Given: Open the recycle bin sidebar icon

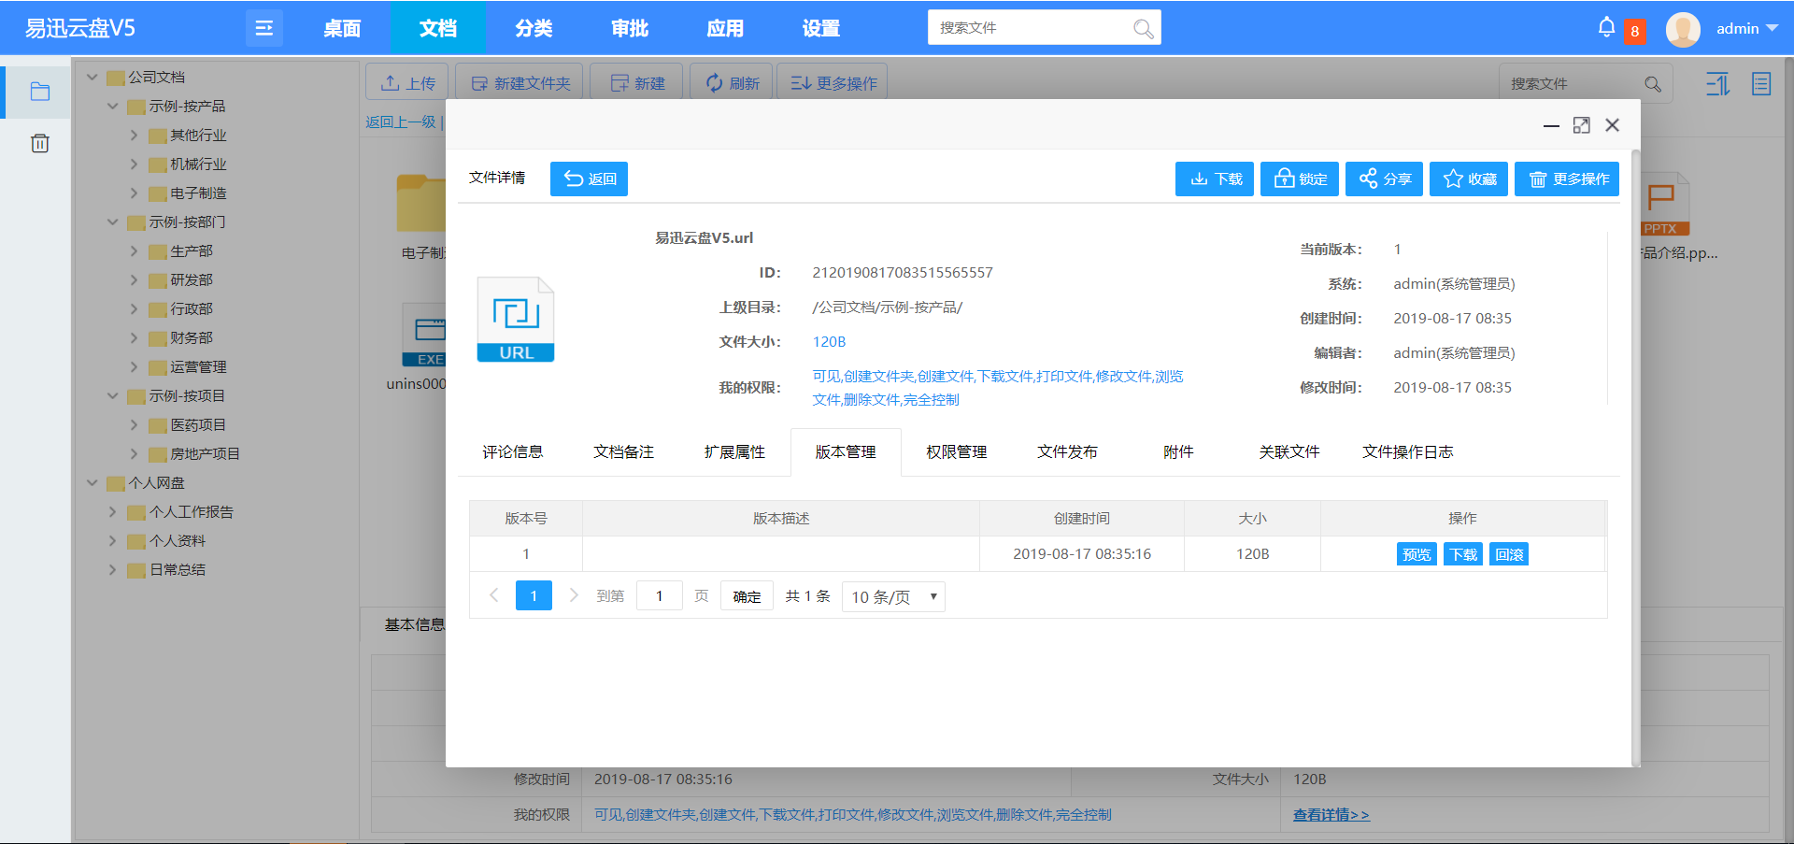Looking at the screenshot, I should click(x=39, y=143).
